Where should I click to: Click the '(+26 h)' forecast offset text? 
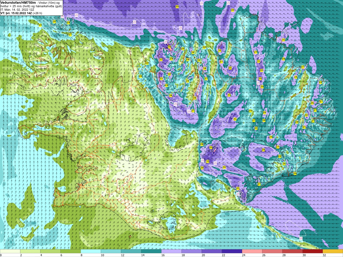(x=38, y=13)
